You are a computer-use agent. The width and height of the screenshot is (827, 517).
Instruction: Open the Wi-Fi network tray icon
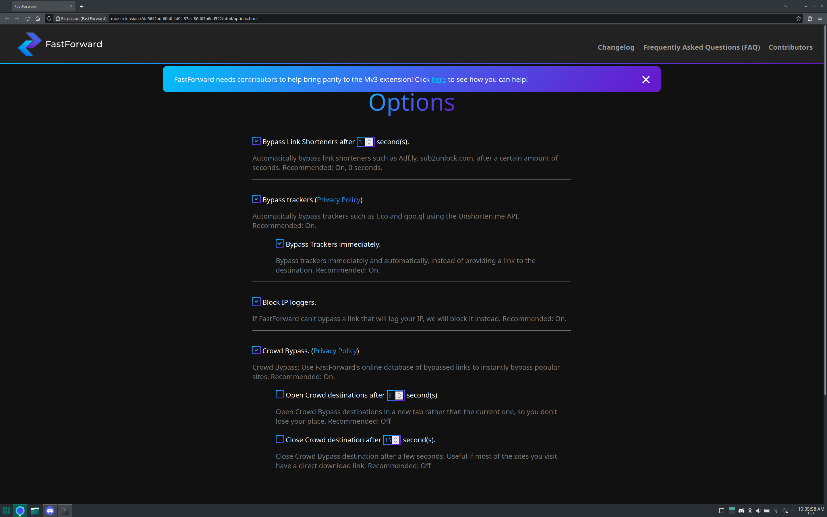[x=785, y=510]
